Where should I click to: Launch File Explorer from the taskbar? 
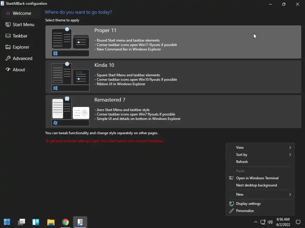(51, 222)
